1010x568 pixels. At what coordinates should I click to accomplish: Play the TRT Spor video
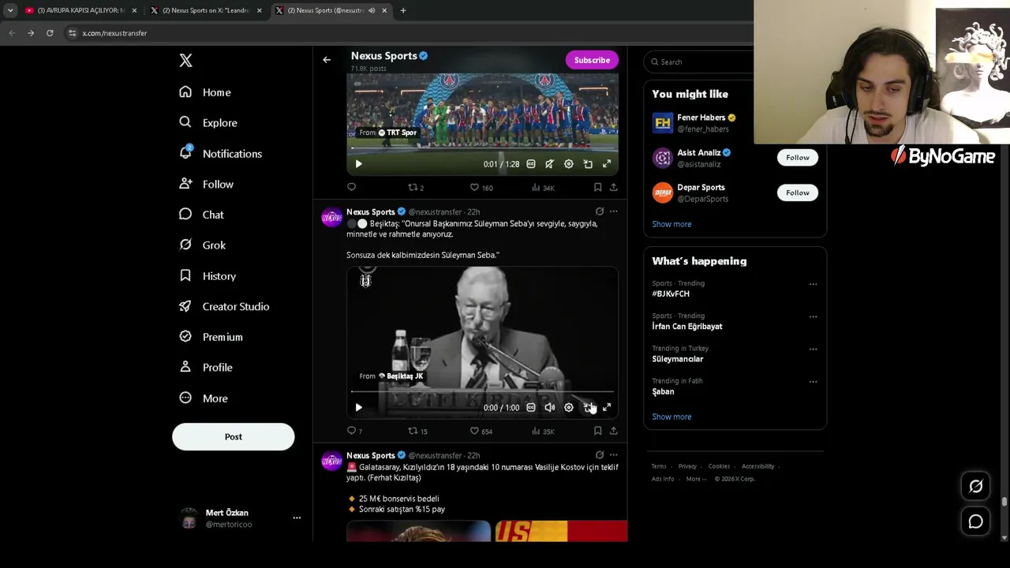pyautogui.click(x=358, y=164)
